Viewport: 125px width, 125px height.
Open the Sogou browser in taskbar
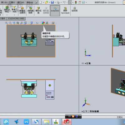[x=37, y=122]
